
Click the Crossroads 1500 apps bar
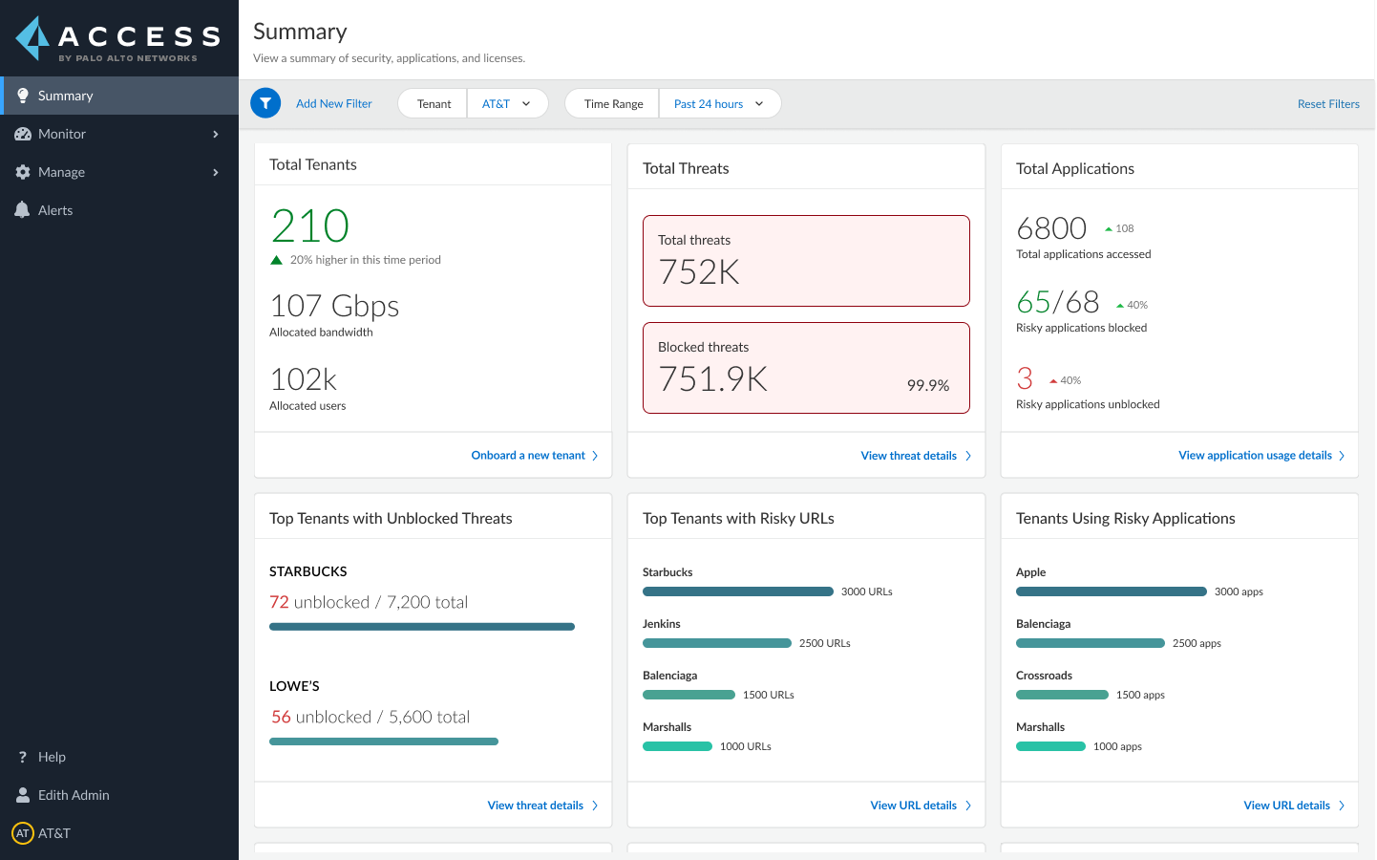point(1062,695)
